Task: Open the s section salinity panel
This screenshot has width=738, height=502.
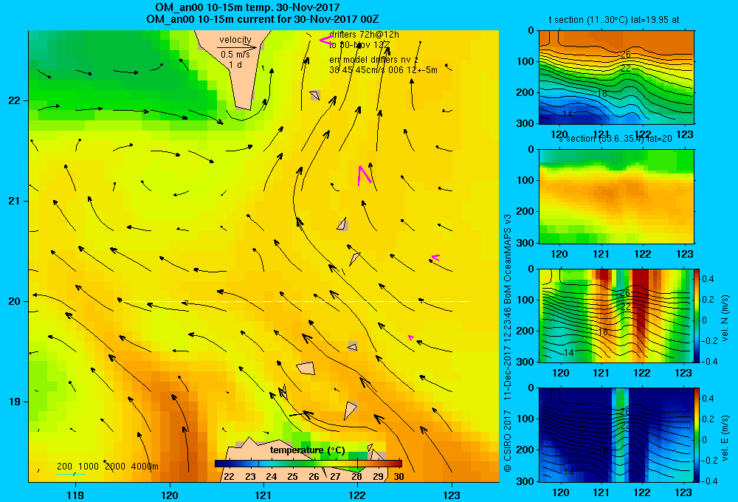Action: point(616,196)
